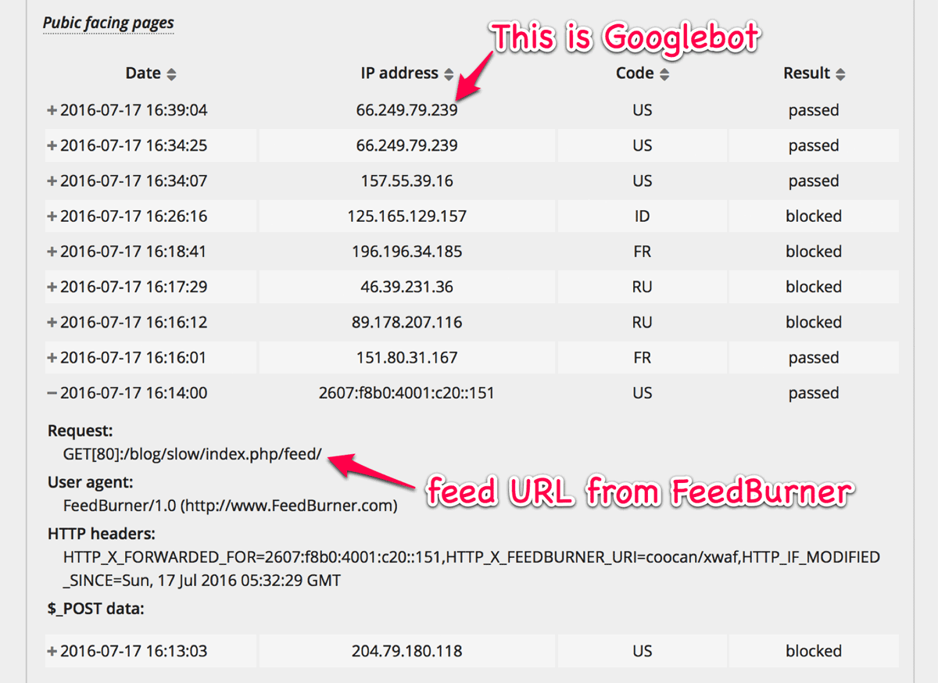The height and width of the screenshot is (683, 938).
Task: Click the Result column header label
Action: 807,73
